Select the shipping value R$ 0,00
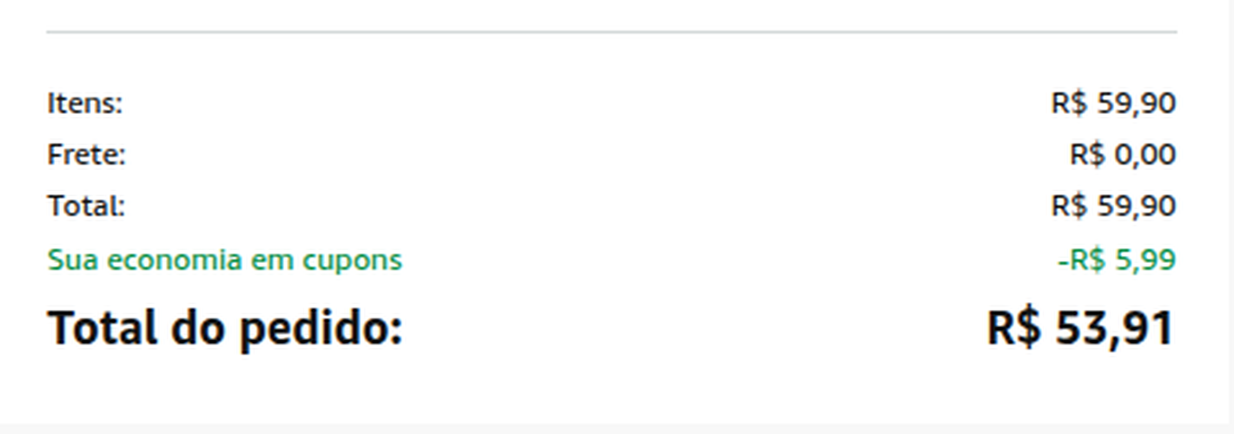This screenshot has width=1234, height=434. tap(1123, 155)
